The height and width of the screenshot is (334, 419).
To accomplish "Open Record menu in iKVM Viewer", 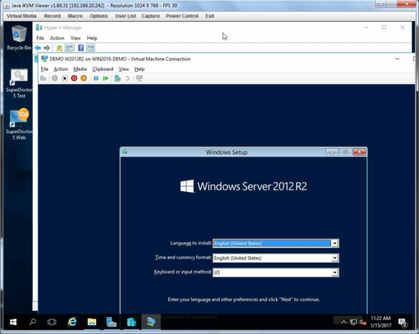I will point(52,16).
